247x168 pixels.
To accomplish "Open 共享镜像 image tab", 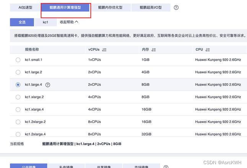I will [104, 166].
